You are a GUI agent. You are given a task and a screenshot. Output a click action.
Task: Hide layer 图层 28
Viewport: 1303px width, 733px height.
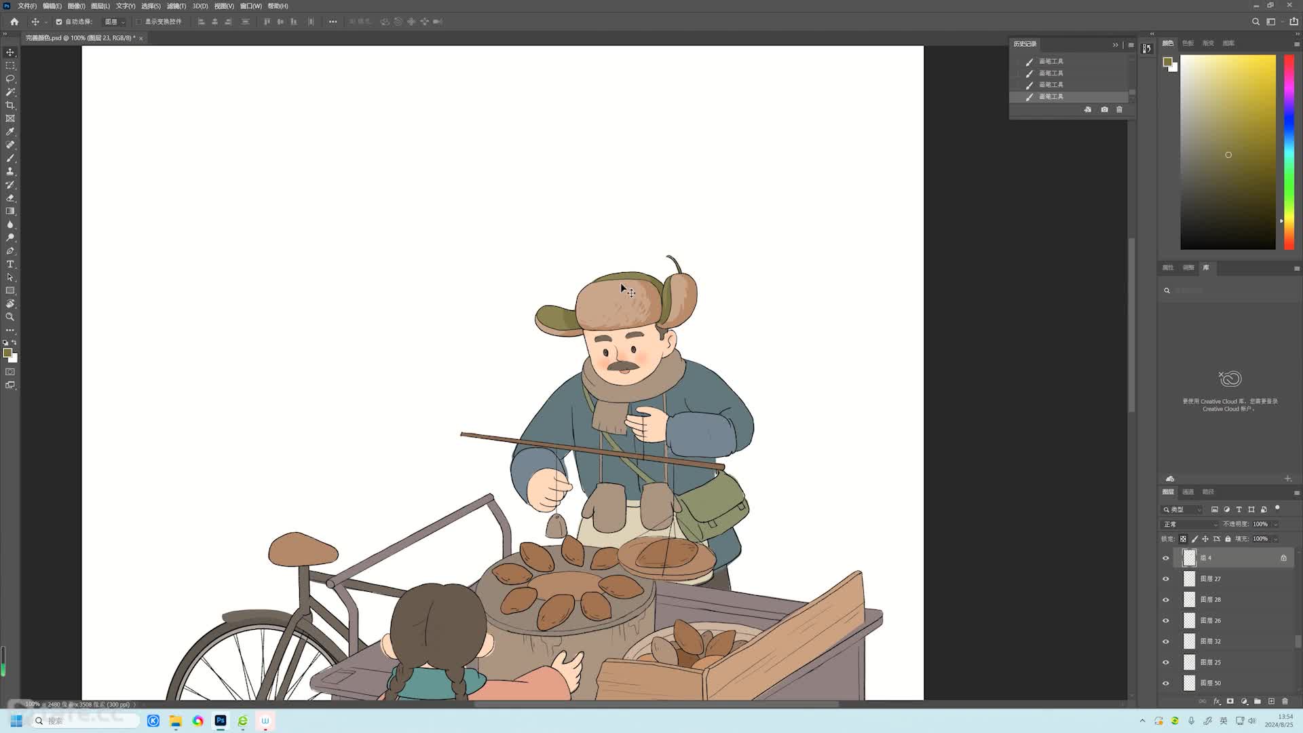click(x=1166, y=600)
